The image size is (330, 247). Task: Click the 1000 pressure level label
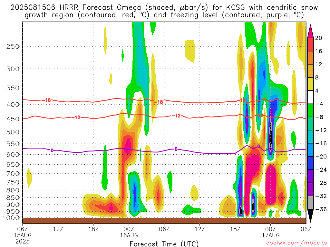11,218
